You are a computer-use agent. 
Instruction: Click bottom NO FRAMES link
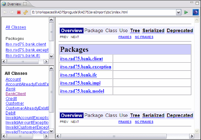point(144,122)
